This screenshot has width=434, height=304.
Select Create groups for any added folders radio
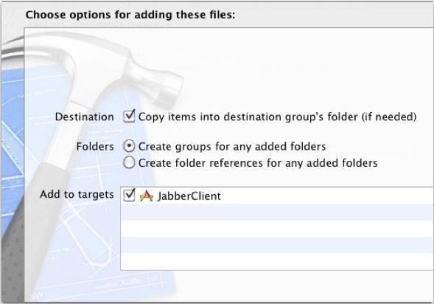click(x=129, y=146)
